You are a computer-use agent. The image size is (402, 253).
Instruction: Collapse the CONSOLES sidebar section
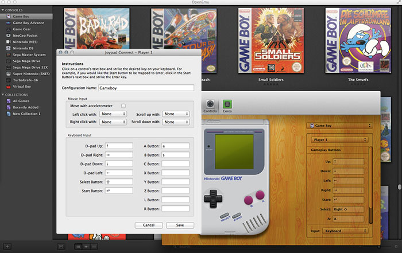(3, 10)
